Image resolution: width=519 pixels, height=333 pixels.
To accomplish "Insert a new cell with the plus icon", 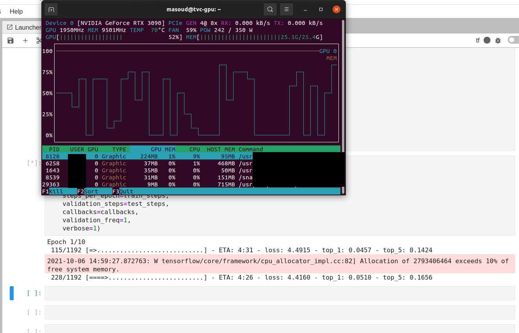I will (25, 40).
